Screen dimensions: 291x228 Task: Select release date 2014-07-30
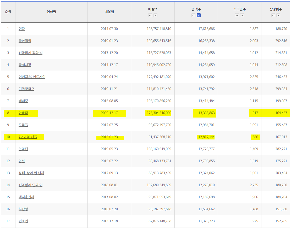point(109,29)
